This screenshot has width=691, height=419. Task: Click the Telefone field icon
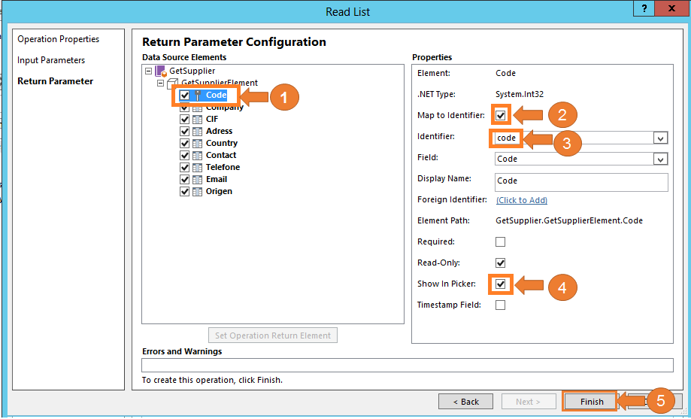(197, 167)
